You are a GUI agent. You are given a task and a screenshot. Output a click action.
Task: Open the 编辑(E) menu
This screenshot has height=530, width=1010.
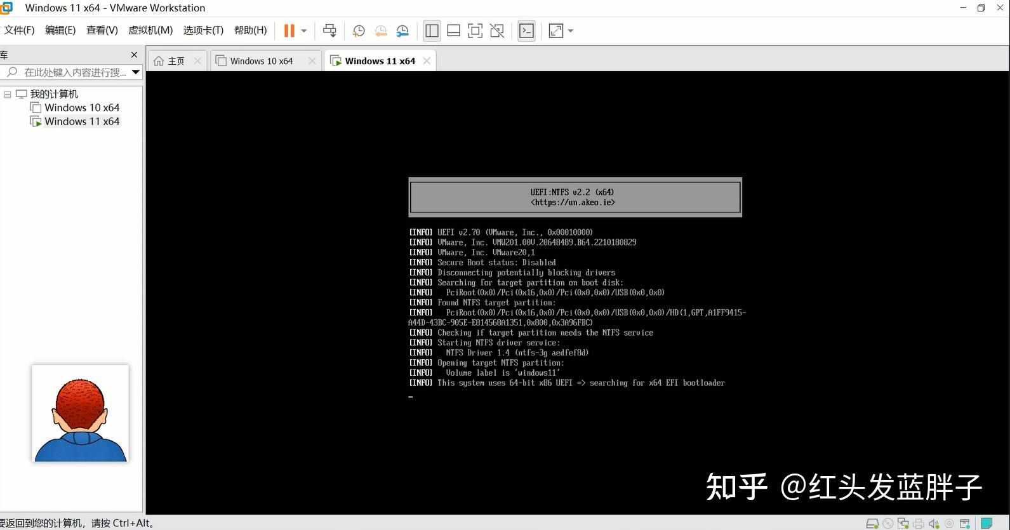[x=60, y=30]
